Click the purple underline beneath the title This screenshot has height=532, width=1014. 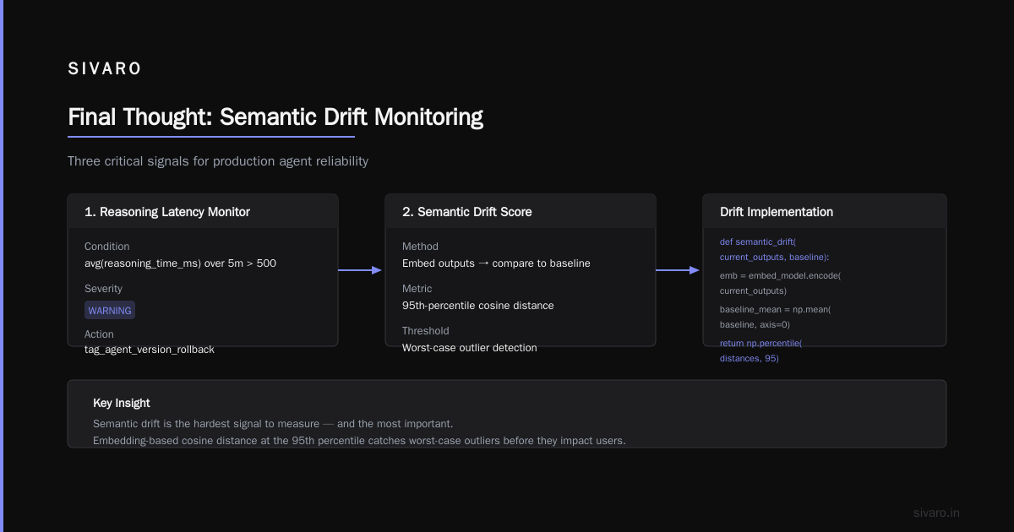point(211,136)
